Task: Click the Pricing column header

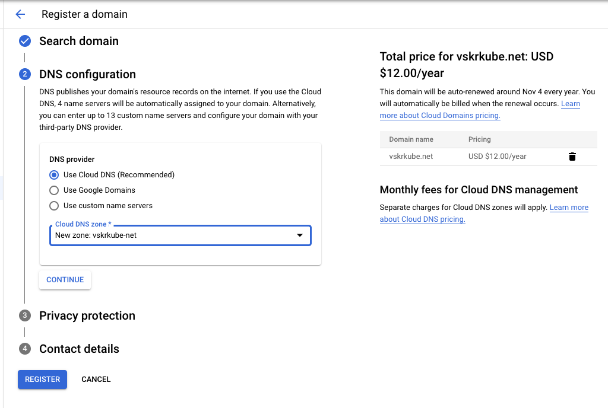Action: click(479, 139)
